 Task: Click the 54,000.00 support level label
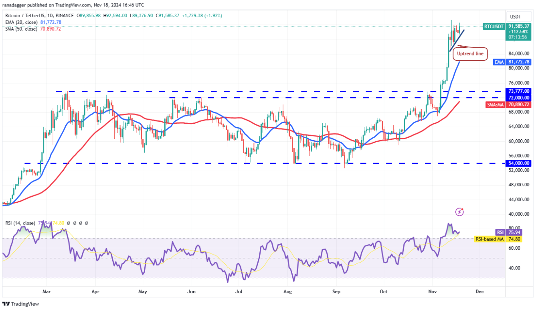tap(519, 163)
